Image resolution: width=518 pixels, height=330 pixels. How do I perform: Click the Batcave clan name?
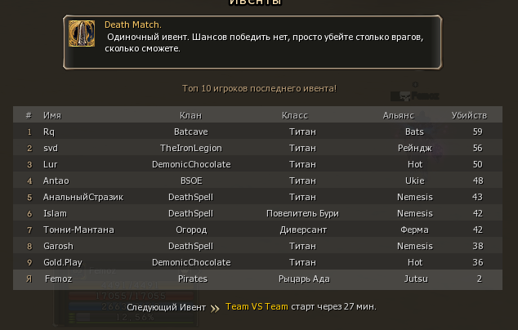point(190,132)
